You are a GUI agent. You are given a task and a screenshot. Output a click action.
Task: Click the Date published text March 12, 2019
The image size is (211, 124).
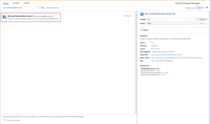click(x=163, y=52)
